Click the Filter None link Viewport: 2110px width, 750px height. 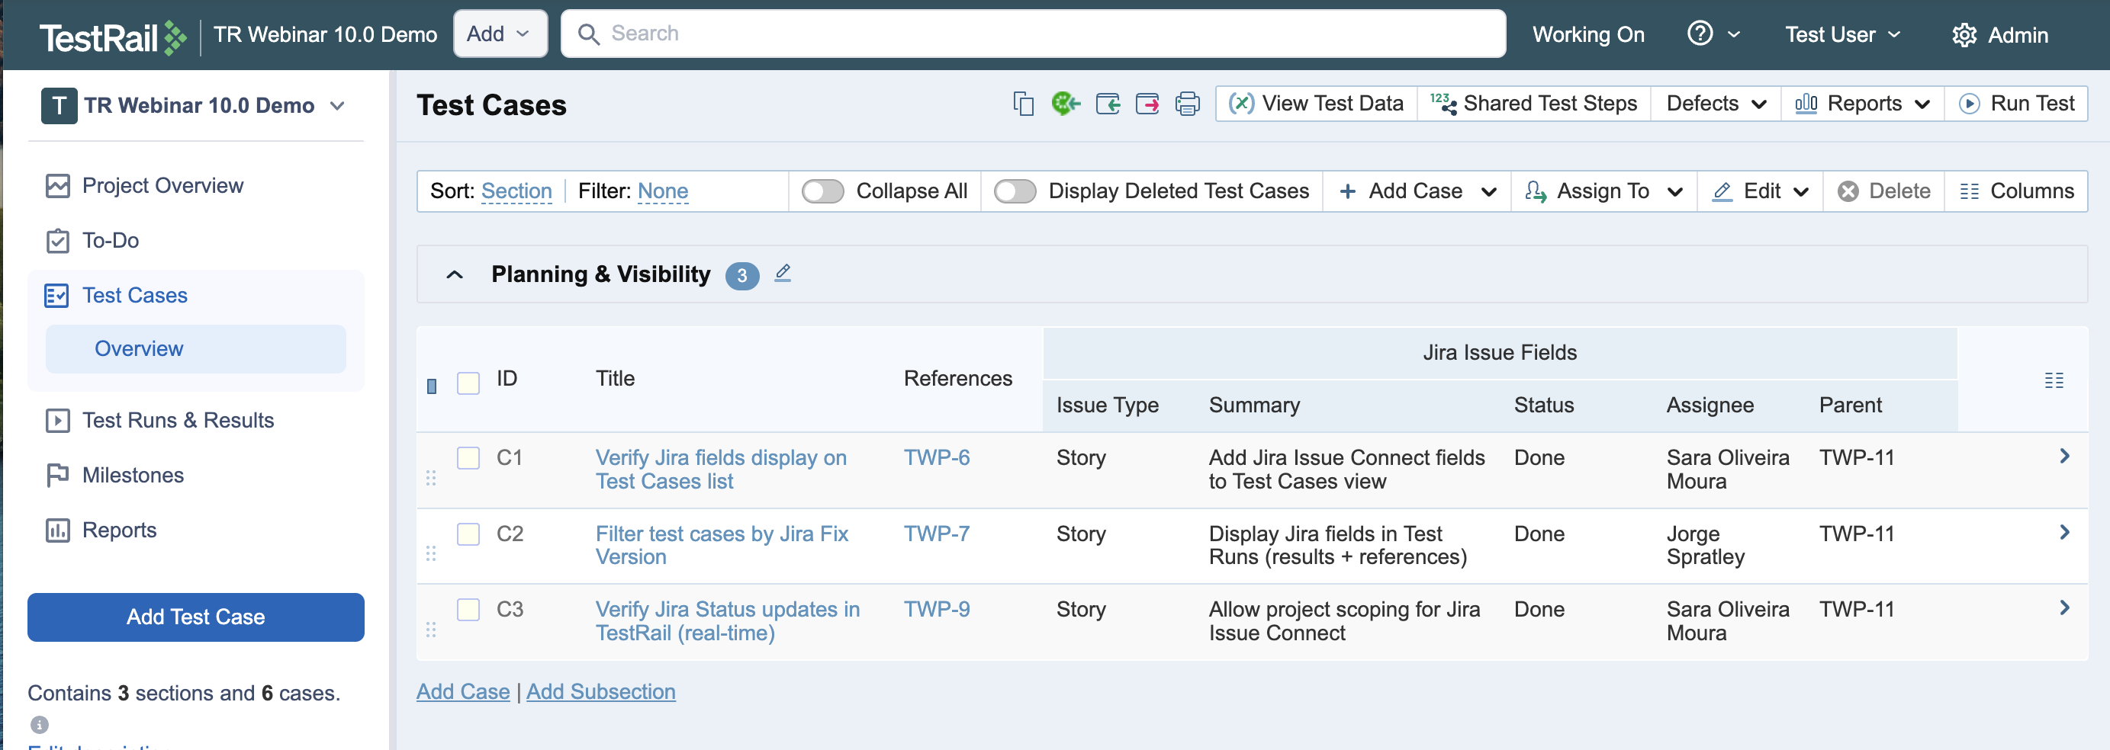tap(662, 191)
